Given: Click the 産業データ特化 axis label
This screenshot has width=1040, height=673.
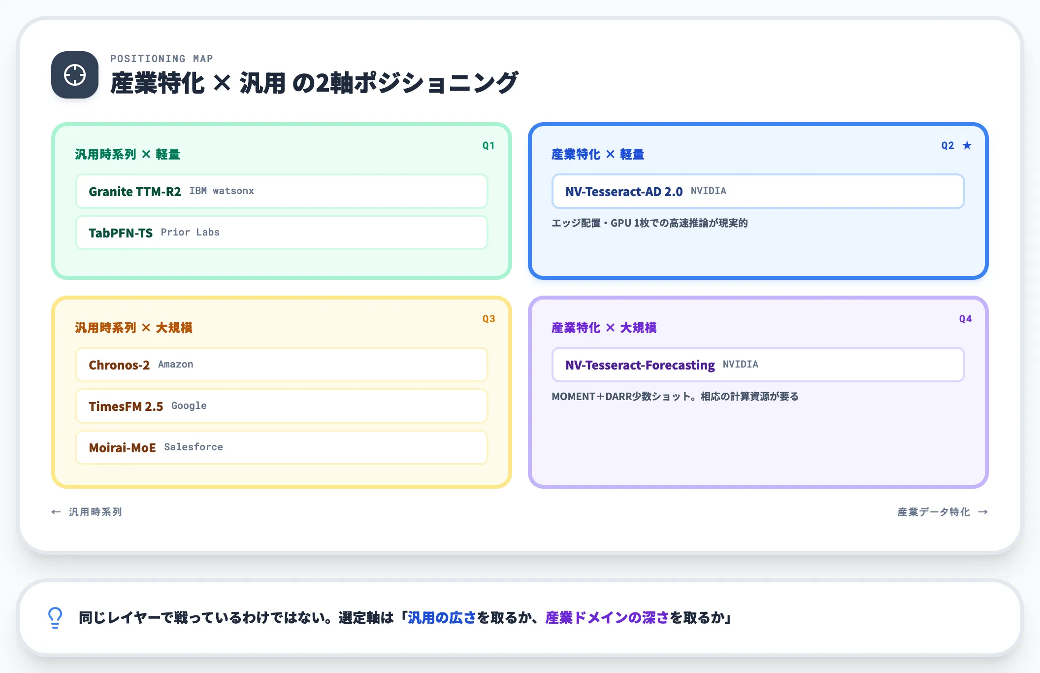Looking at the screenshot, I should tap(934, 512).
